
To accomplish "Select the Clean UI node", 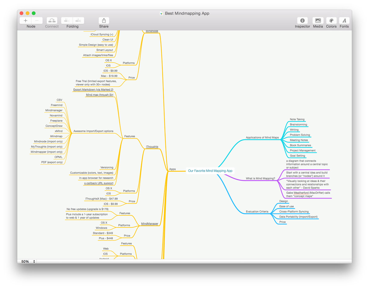I will pyautogui.click(x=108, y=40).
